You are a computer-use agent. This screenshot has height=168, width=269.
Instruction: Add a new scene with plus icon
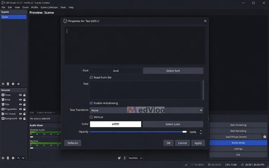point(3,84)
